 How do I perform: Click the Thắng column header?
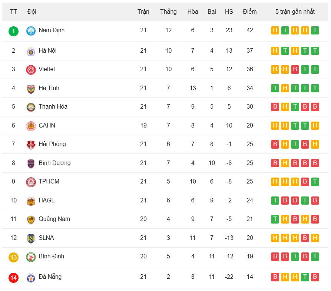168,11
